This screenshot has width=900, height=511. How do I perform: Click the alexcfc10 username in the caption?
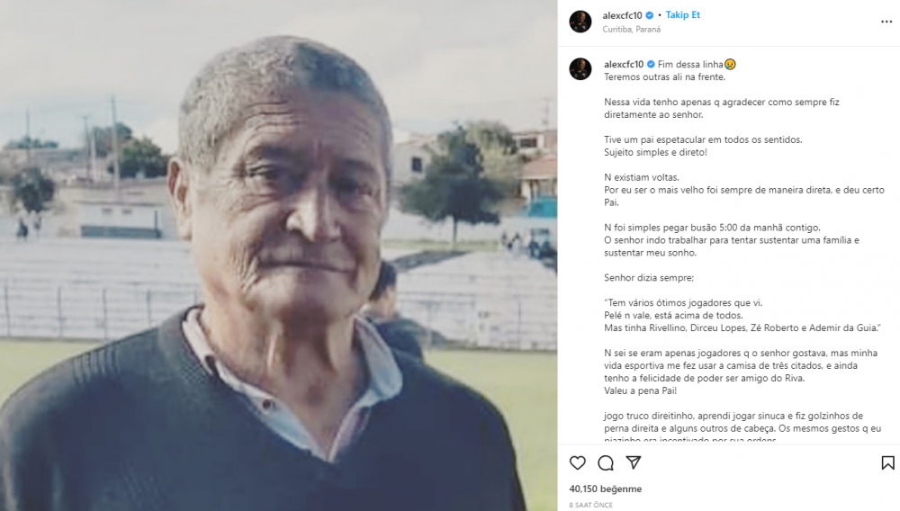624,64
